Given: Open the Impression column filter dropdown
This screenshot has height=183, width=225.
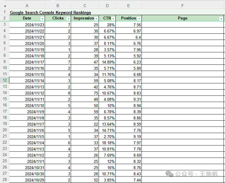Looking at the screenshot, I should (x=96, y=19).
